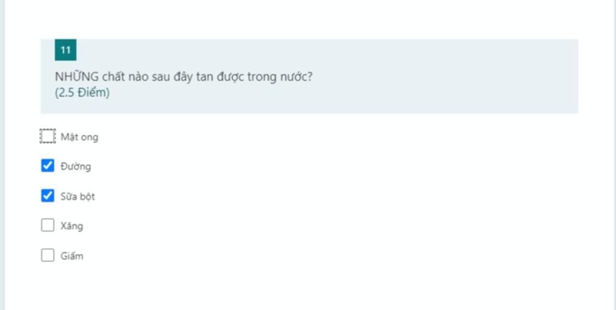Click the Đường option label text
This screenshot has height=310, width=616.
click(75, 167)
